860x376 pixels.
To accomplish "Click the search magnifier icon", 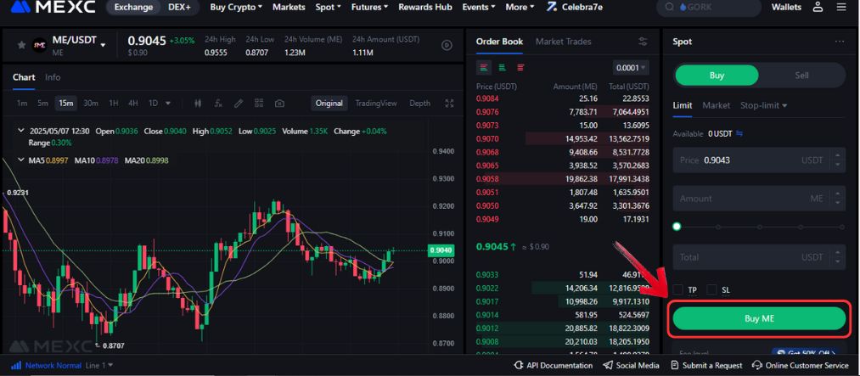I will (x=669, y=7).
